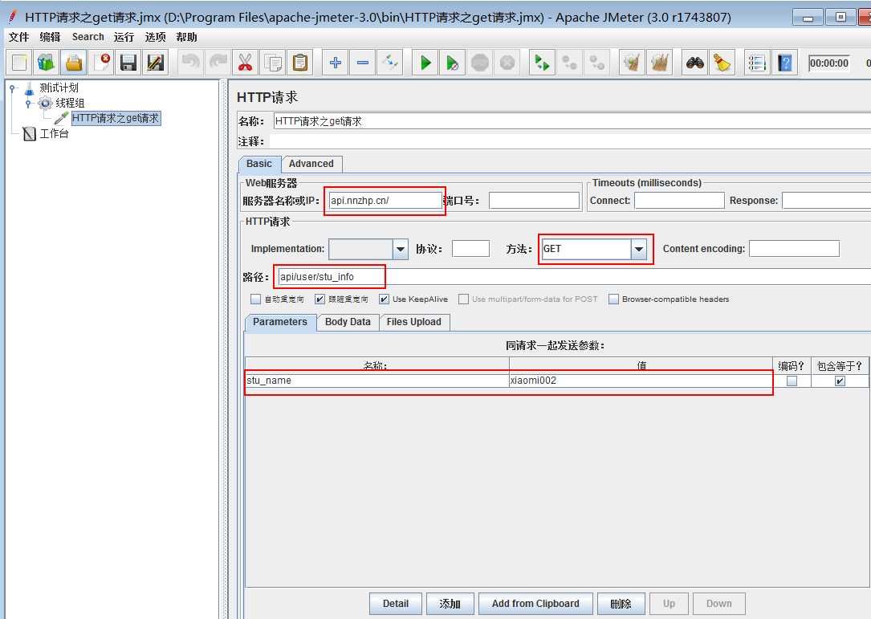Toggle the Use KeepAlive checkbox
This screenshot has height=619, width=871.
[x=384, y=299]
